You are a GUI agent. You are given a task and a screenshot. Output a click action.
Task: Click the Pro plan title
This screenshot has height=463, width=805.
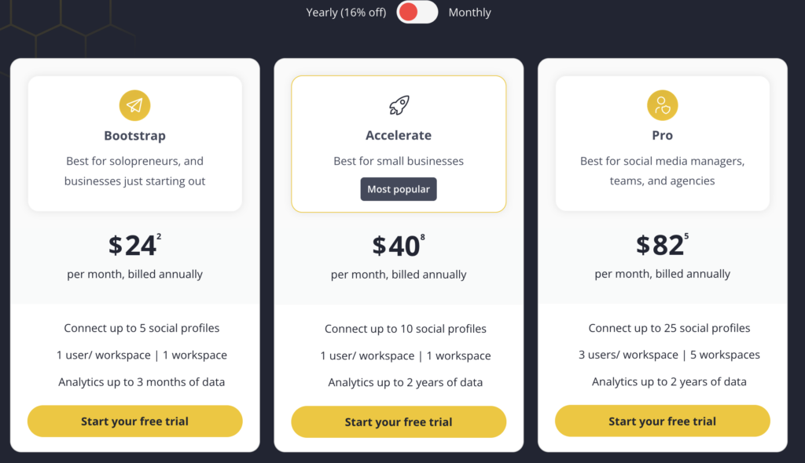click(x=662, y=135)
